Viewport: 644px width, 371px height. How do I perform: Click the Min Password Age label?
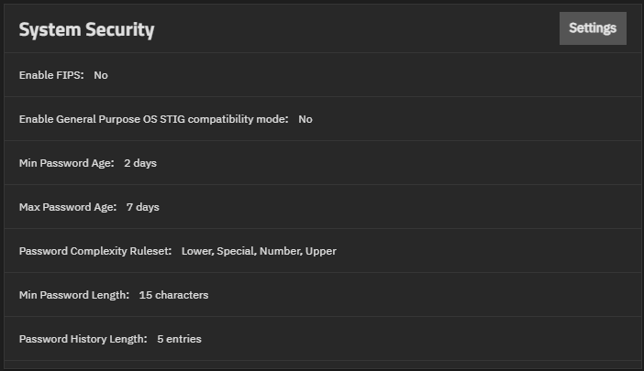(x=67, y=163)
